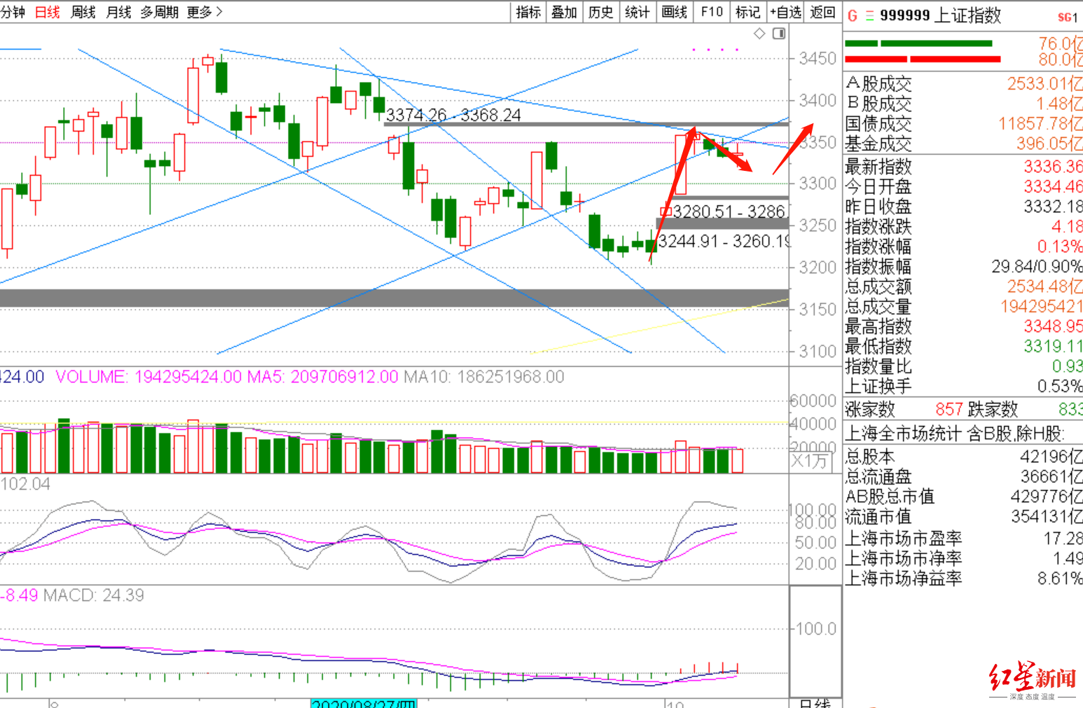Image resolution: width=1083 pixels, height=708 pixels.
Task: Click the 基金成交 row
Action: (963, 144)
